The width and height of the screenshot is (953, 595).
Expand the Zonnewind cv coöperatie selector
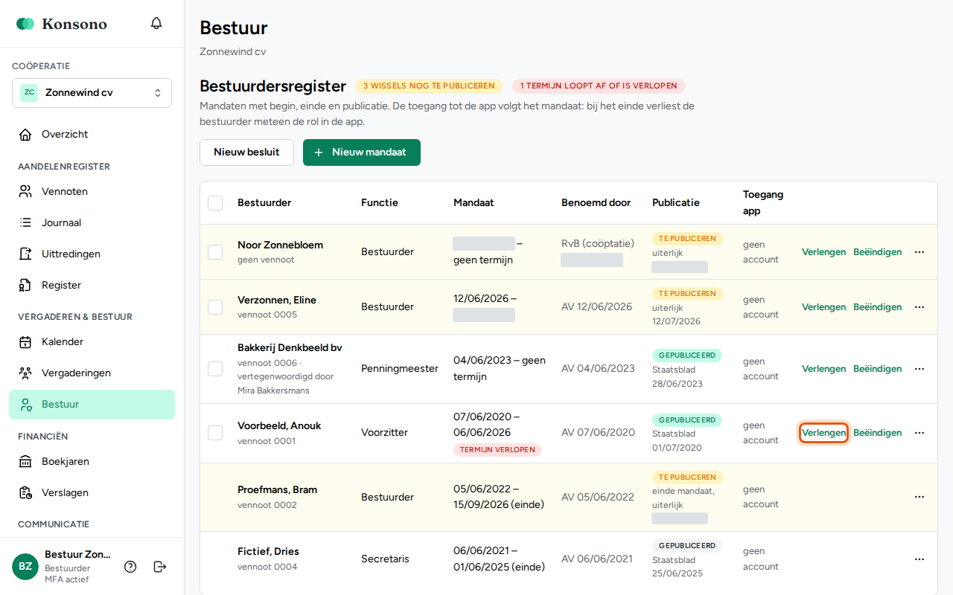click(92, 93)
